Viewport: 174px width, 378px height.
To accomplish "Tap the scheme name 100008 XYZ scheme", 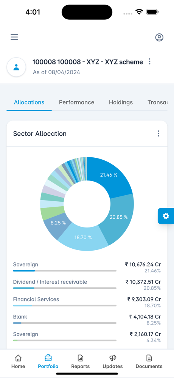I will pyautogui.click(x=88, y=62).
